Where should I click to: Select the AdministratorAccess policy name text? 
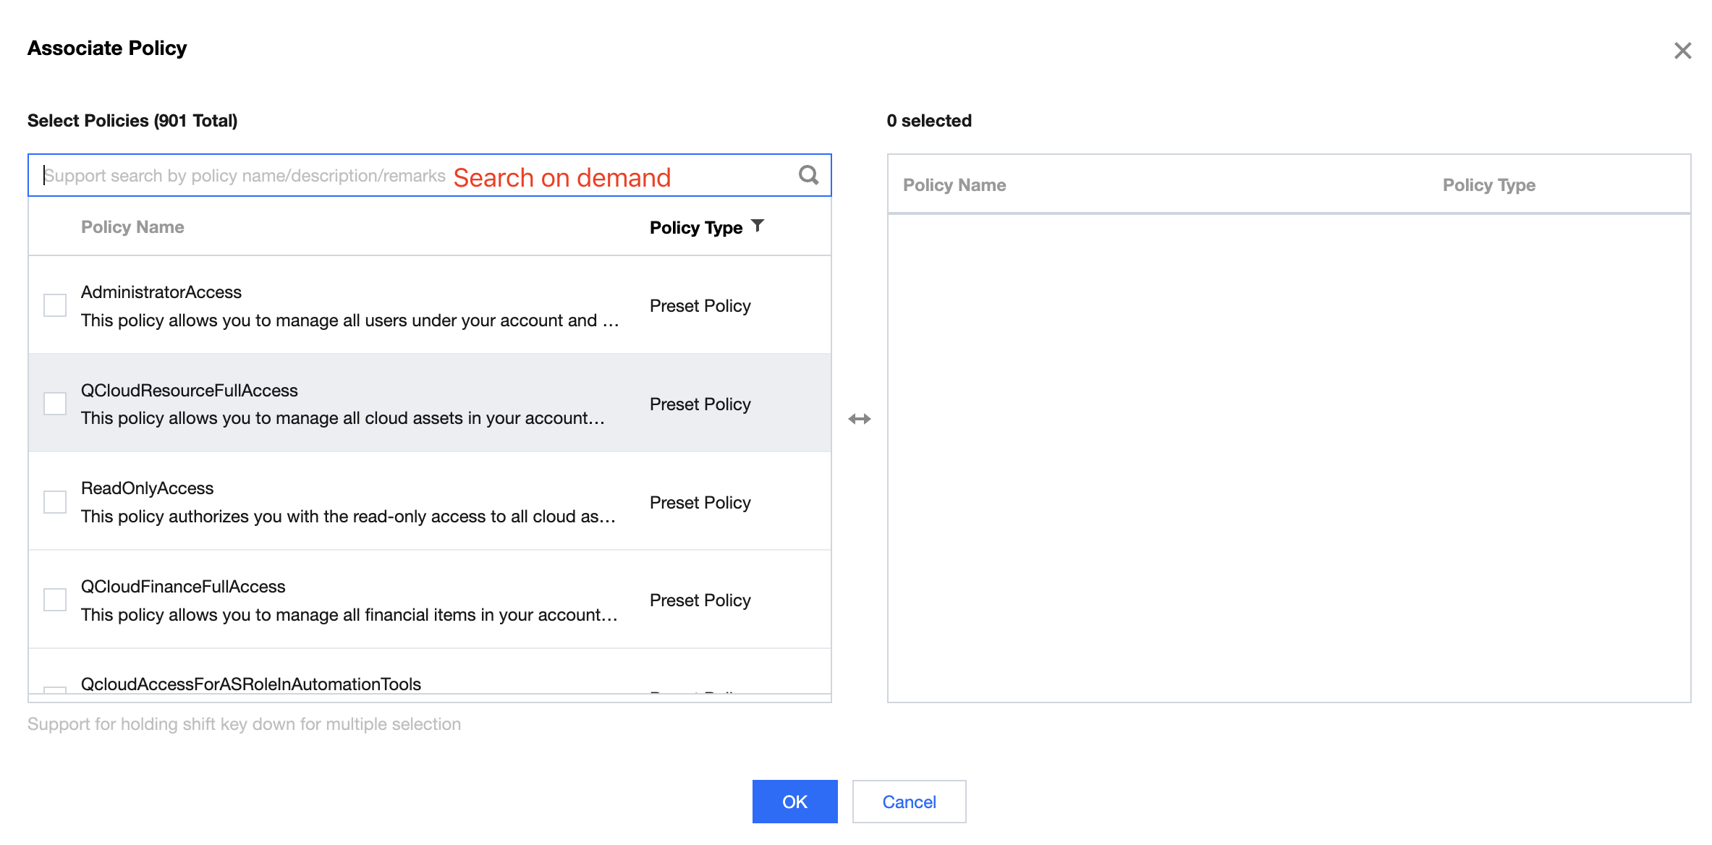pyautogui.click(x=161, y=292)
